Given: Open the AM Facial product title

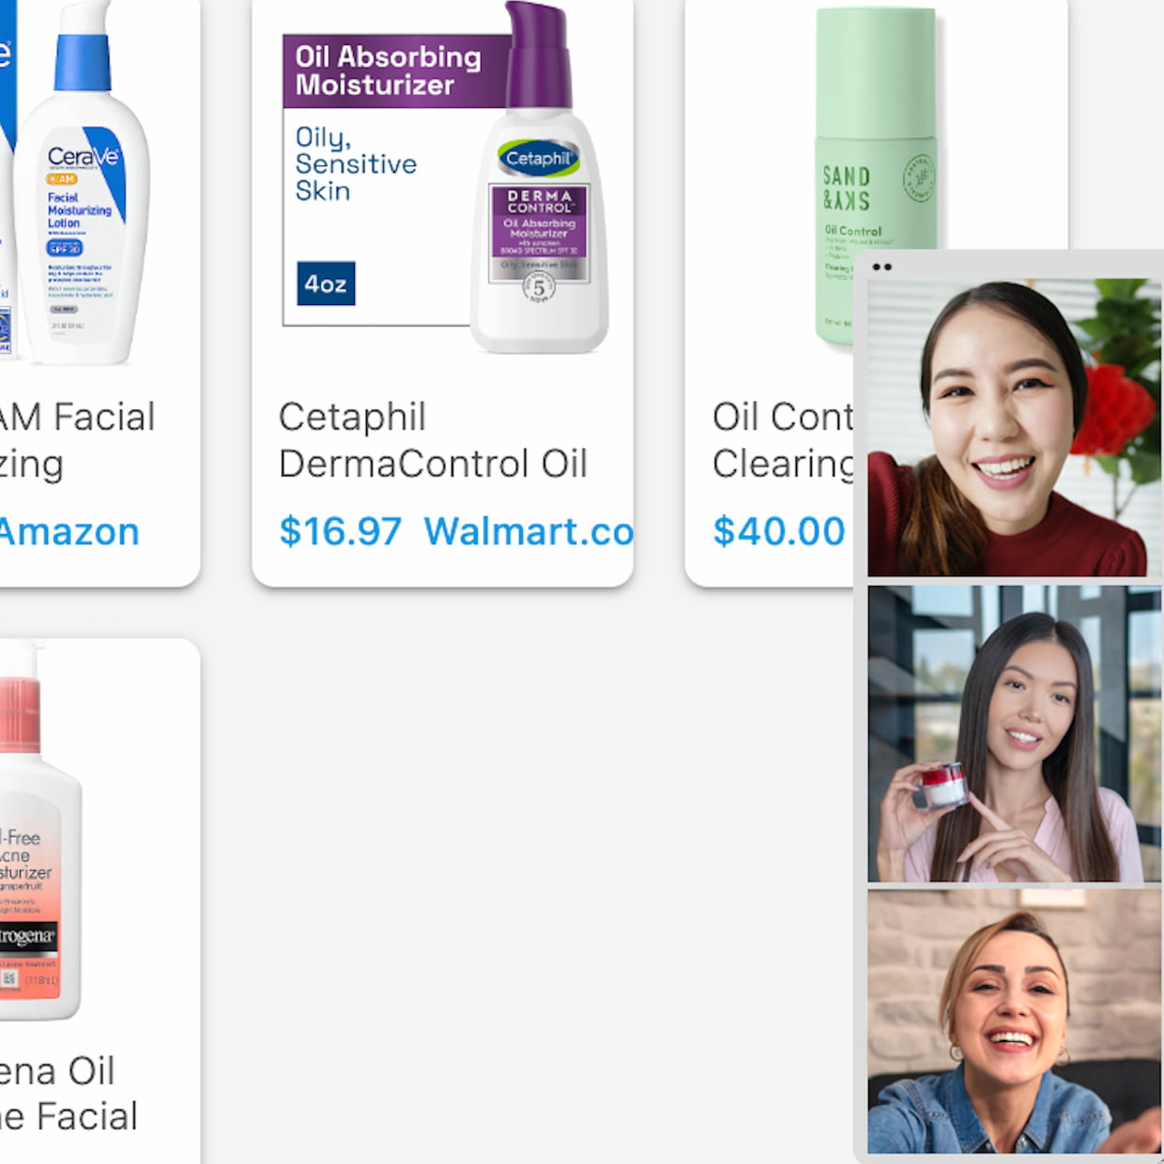Looking at the screenshot, I should (77, 440).
